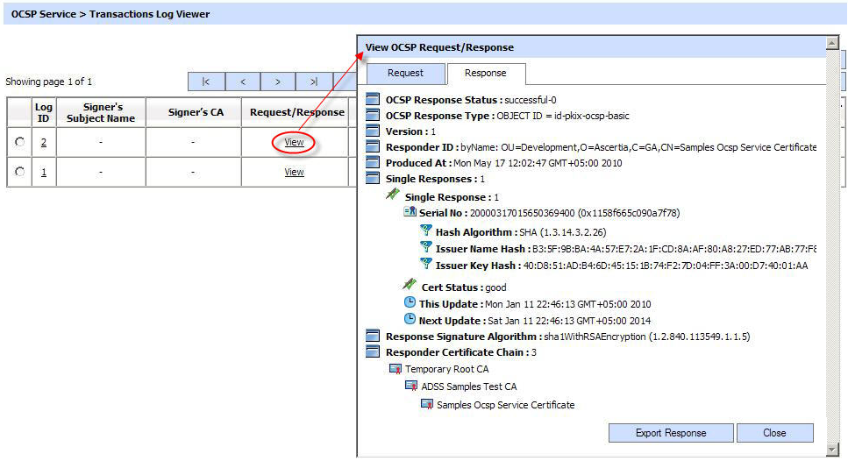Image resolution: width=848 pixels, height=461 pixels.
Task: Open Log ID 2 link
Action: tap(44, 143)
